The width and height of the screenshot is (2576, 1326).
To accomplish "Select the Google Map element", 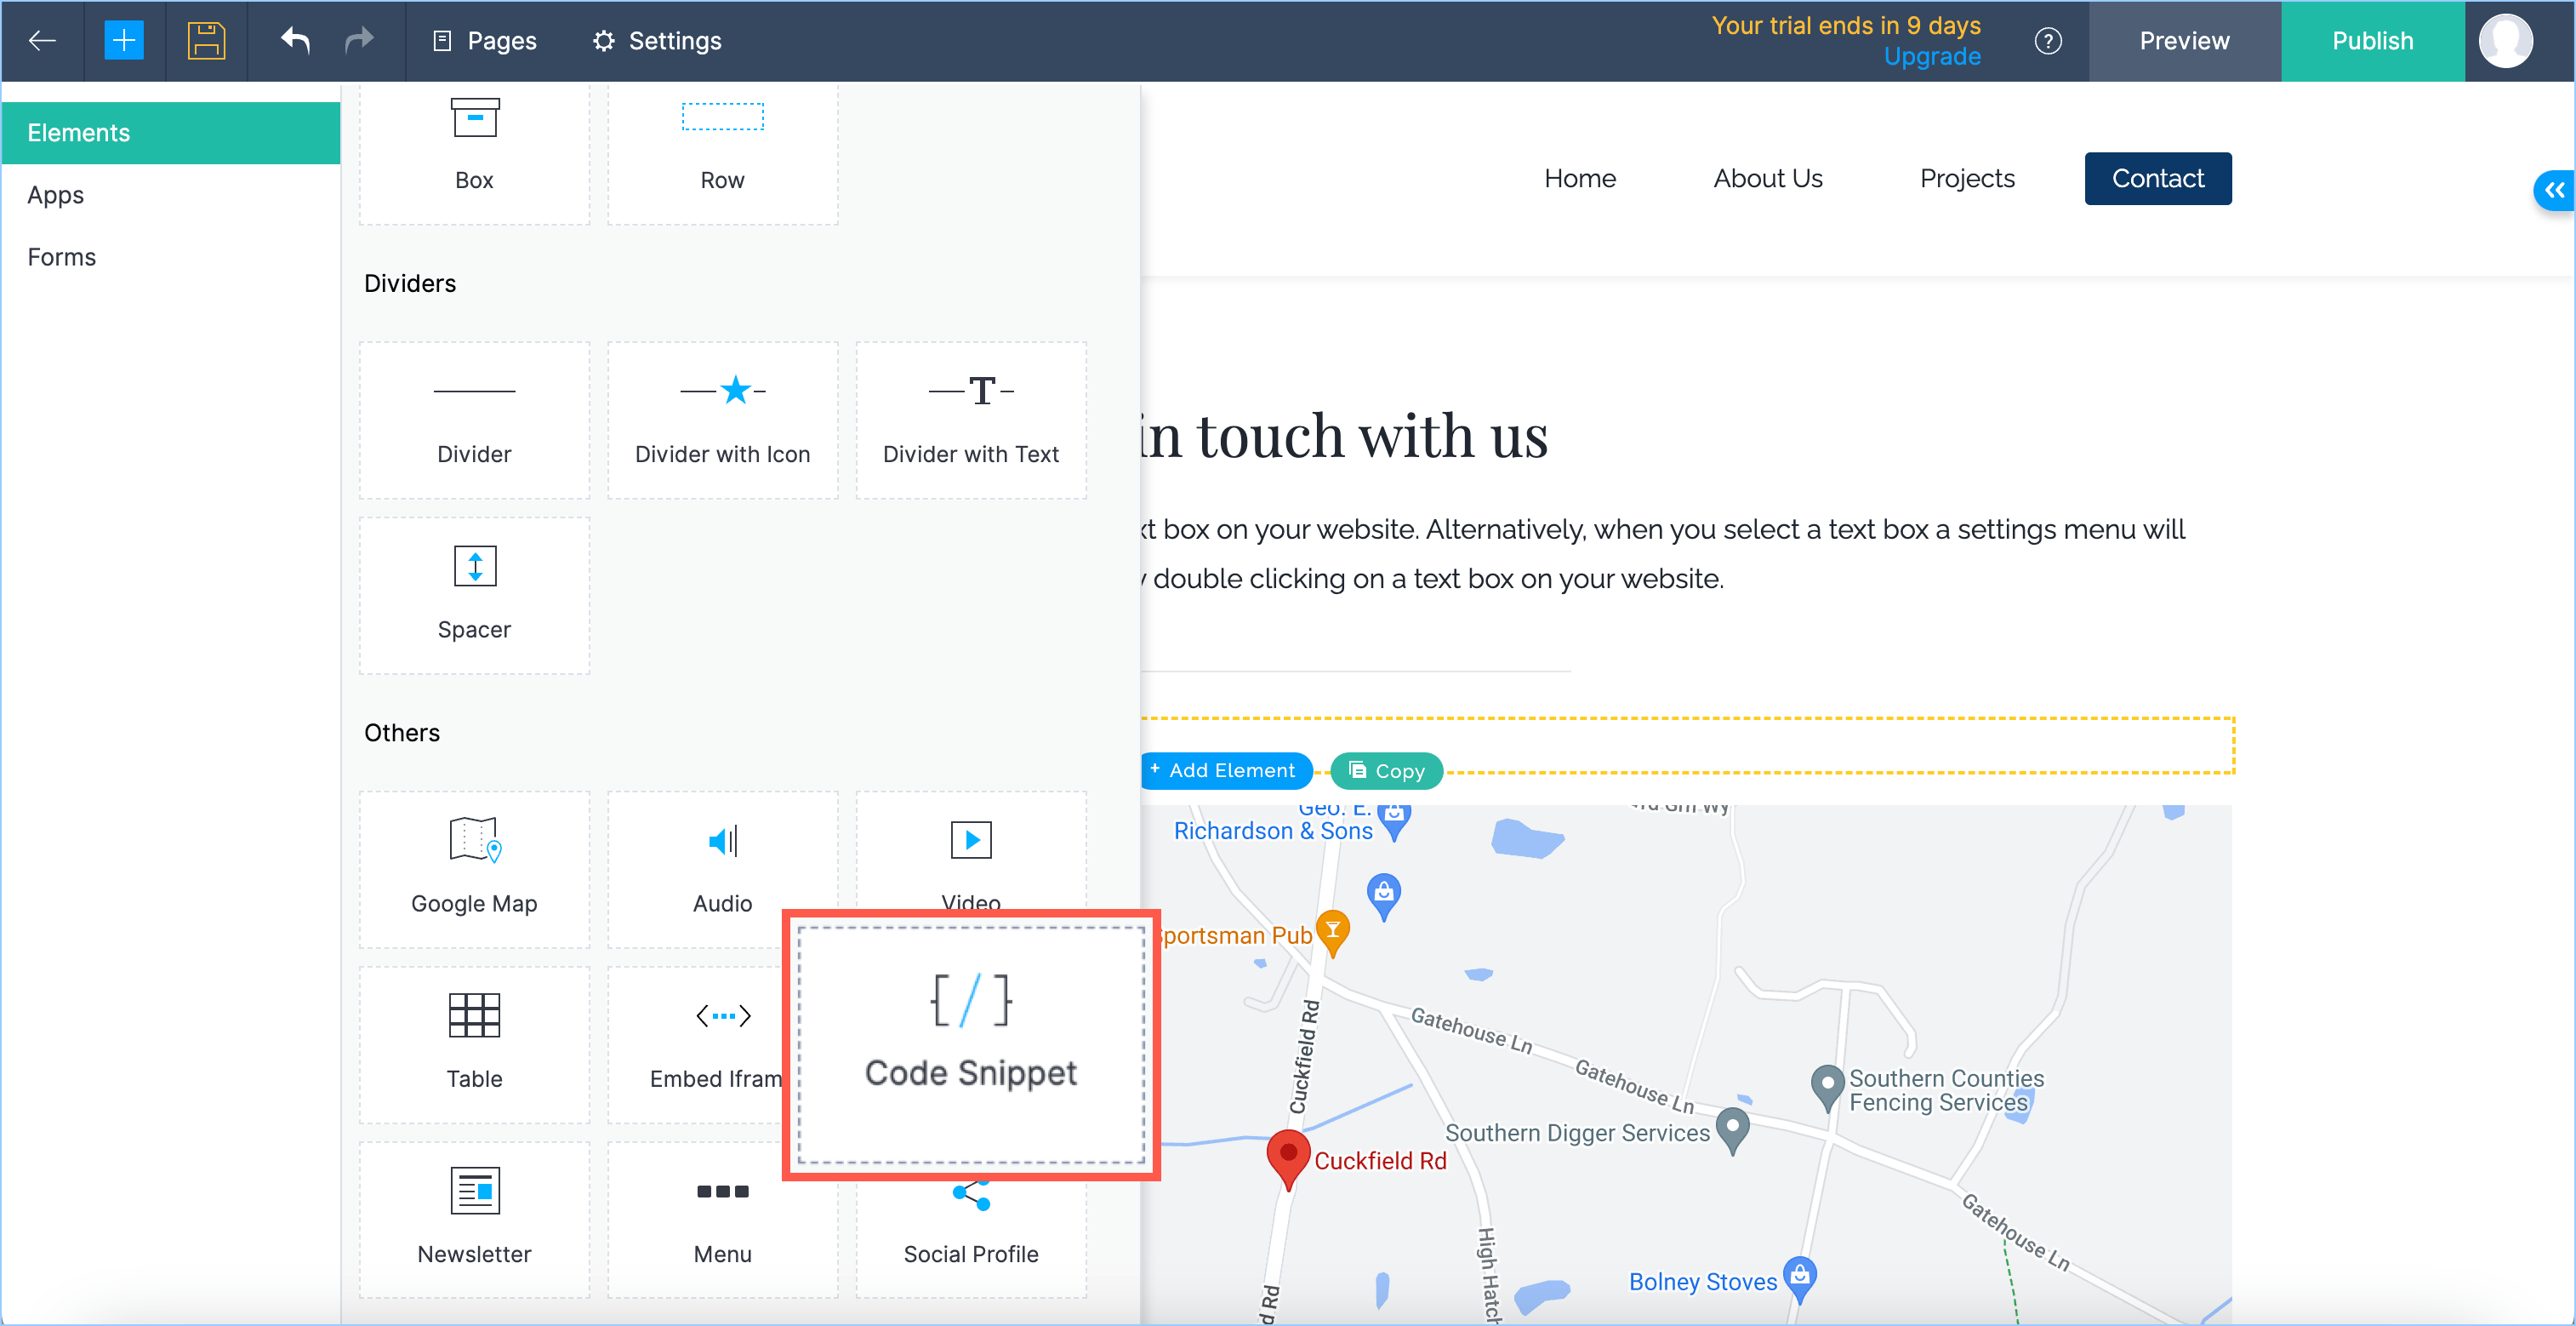I will (474, 867).
